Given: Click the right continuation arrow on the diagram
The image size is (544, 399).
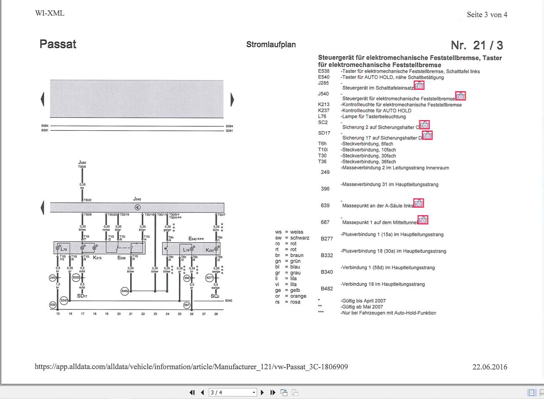Looking at the screenshot, I should [x=232, y=99].
